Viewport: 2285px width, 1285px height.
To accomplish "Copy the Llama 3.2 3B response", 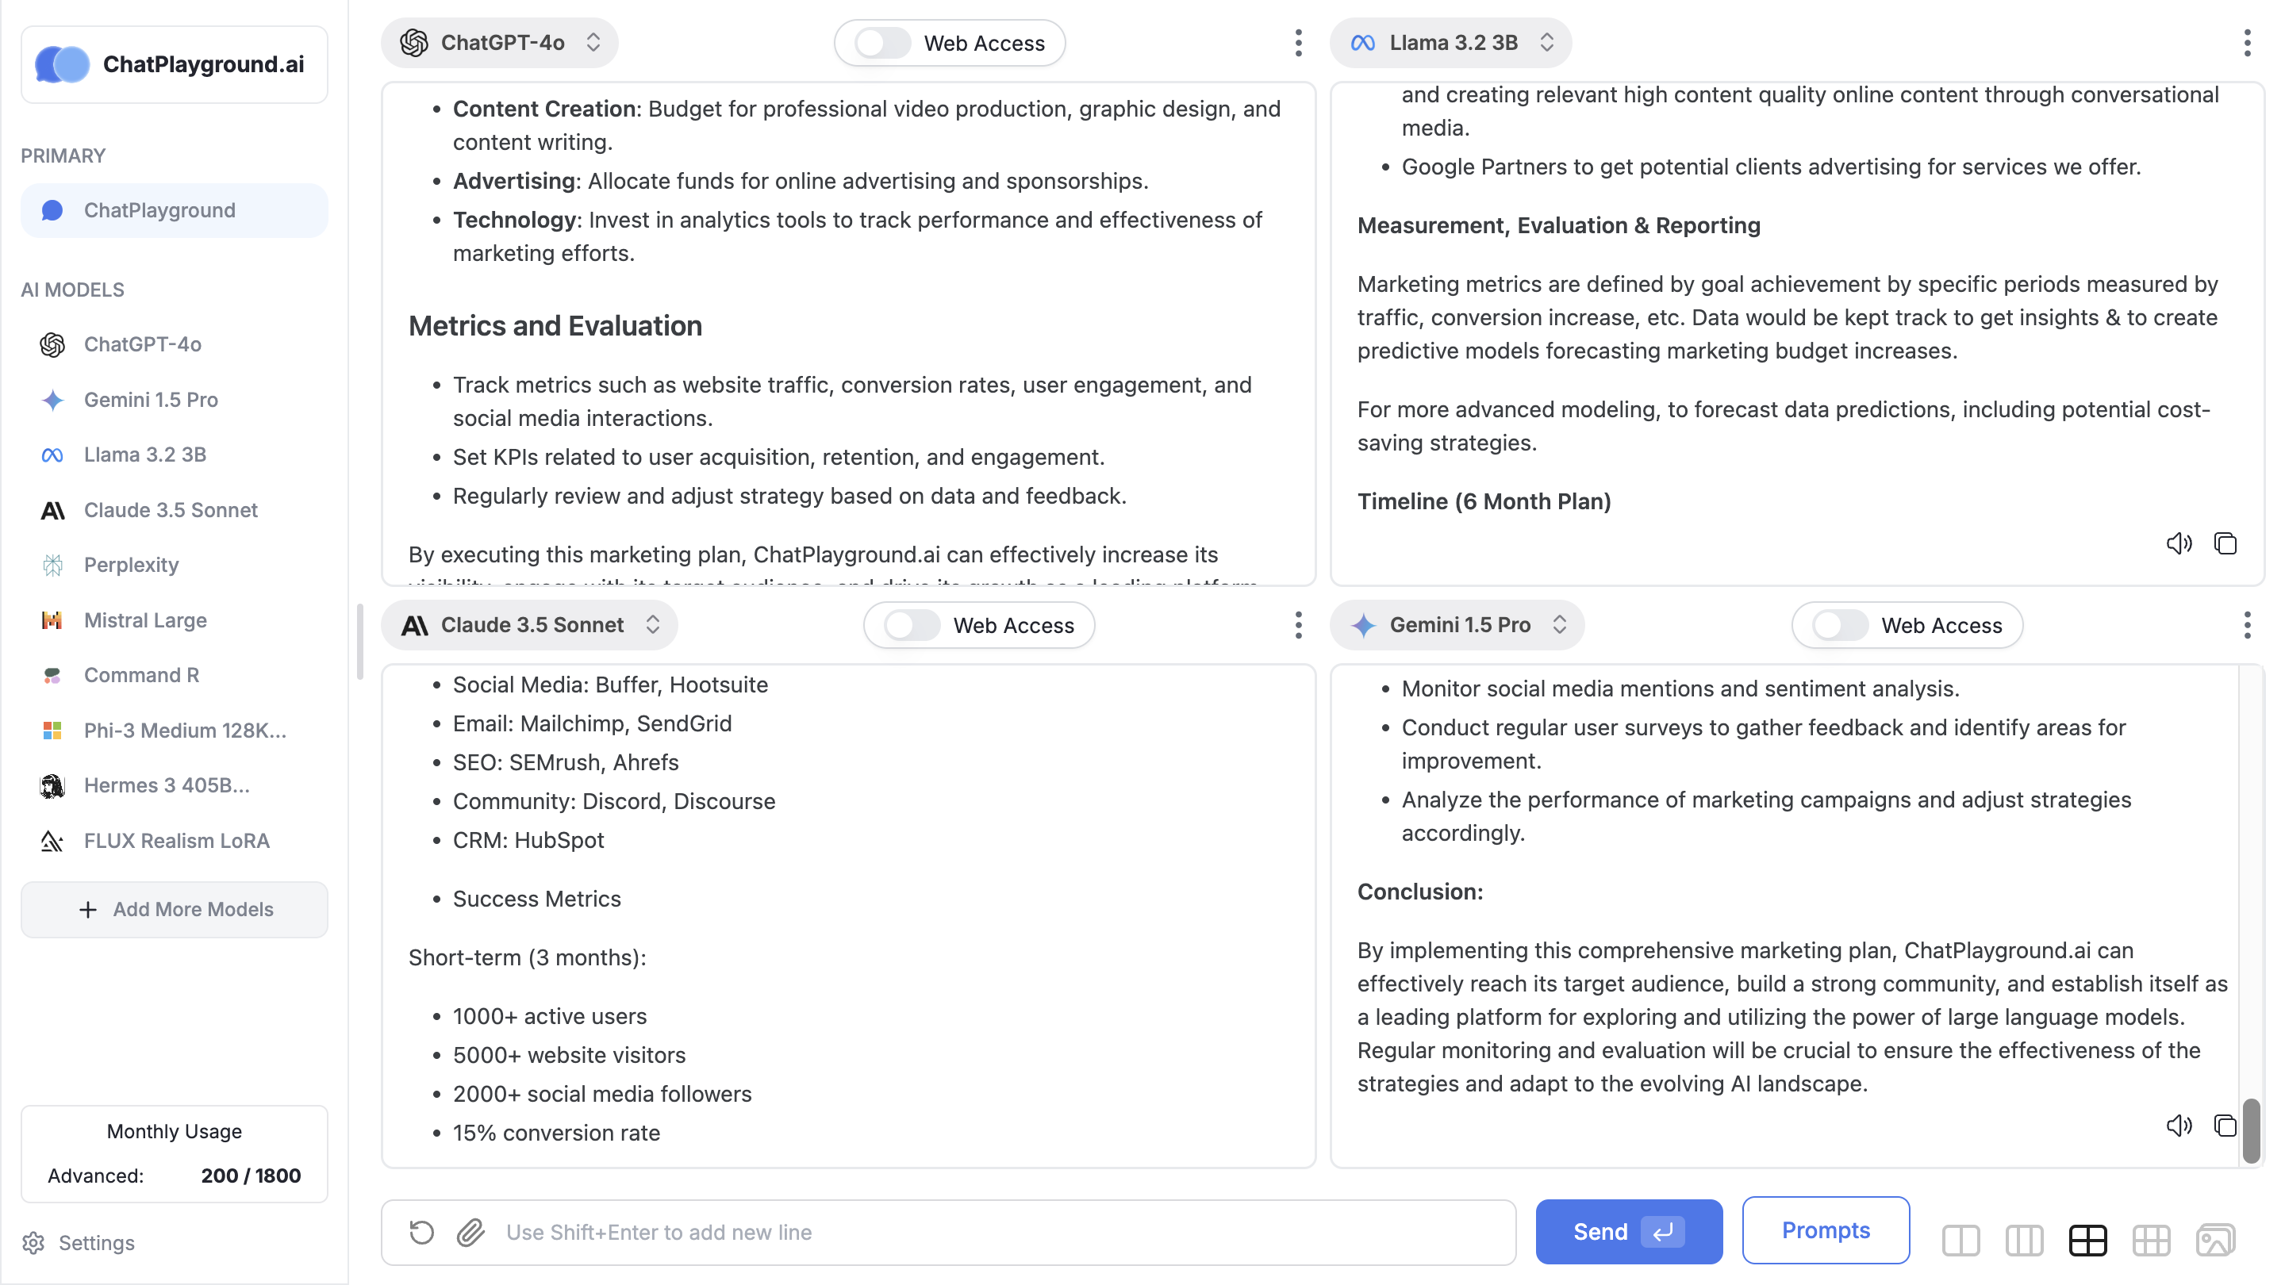I will (x=2225, y=543).
